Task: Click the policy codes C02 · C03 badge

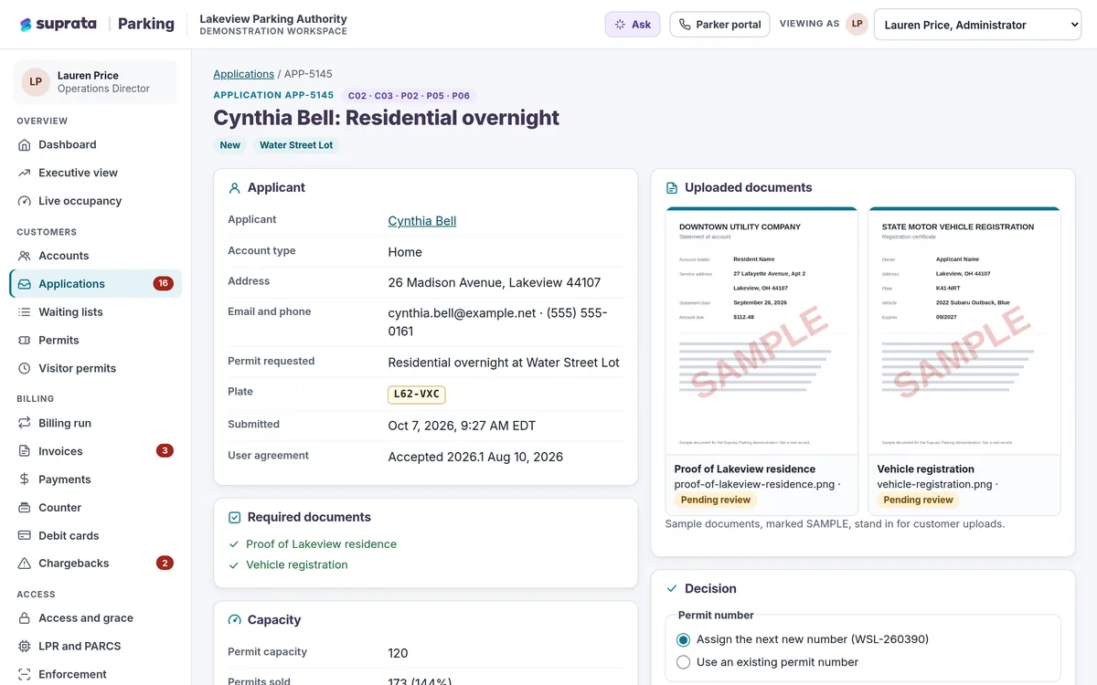Action: [x=409, y=95]
